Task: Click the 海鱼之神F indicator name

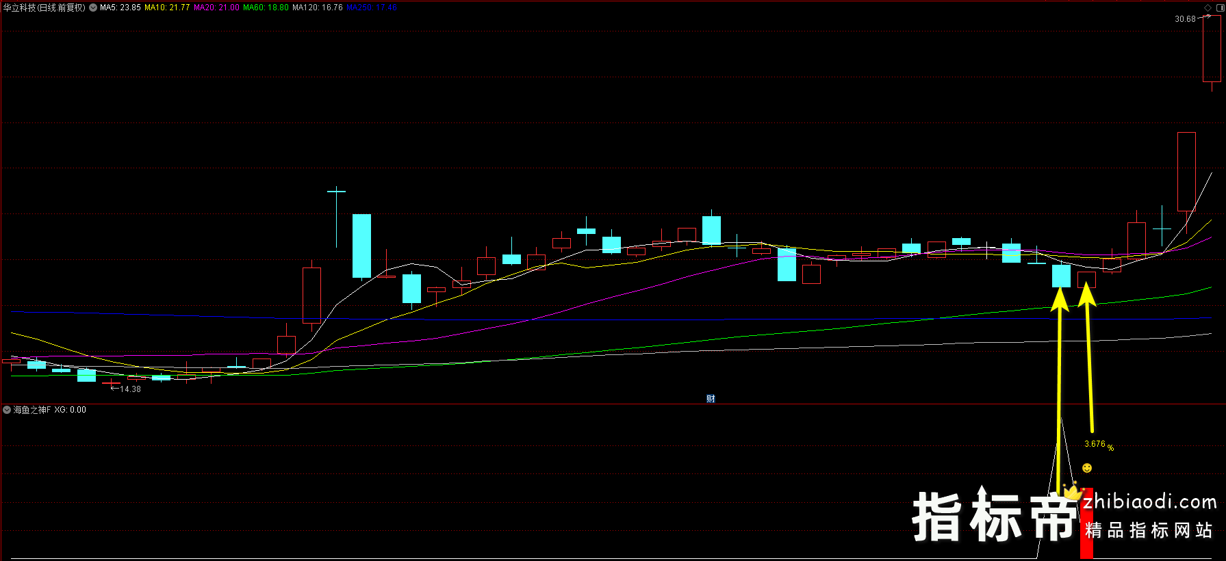Action: (32, 410)
